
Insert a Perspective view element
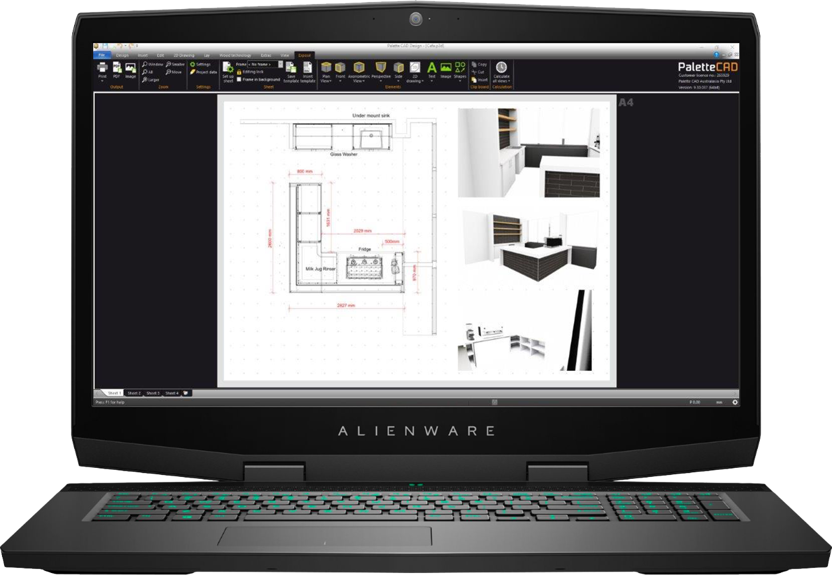(381, 70)
